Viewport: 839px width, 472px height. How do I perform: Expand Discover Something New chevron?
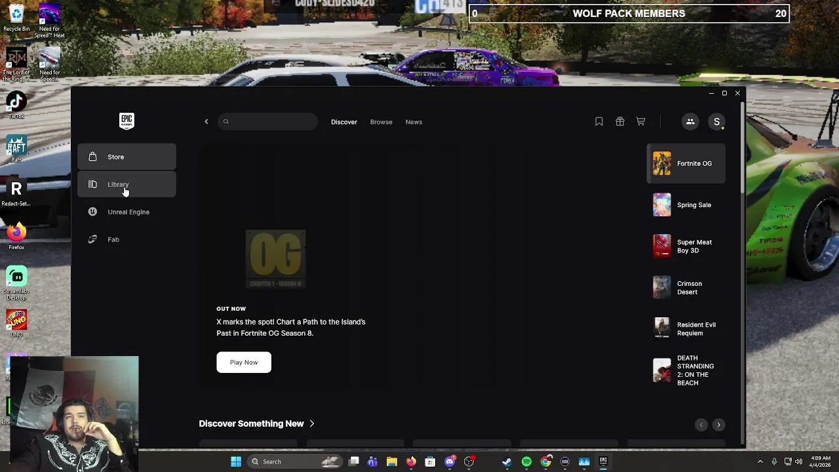(312, 423)
